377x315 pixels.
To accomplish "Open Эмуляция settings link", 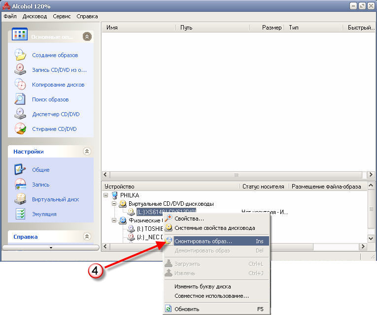I will [x=44, y=214].
